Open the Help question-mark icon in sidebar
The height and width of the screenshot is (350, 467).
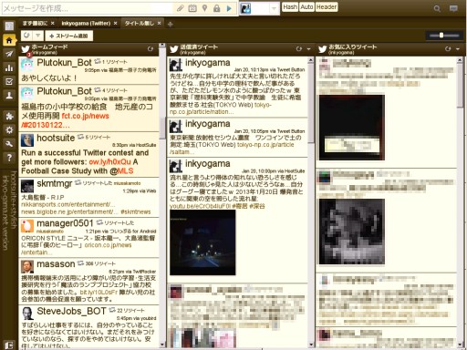coord(9,158)
